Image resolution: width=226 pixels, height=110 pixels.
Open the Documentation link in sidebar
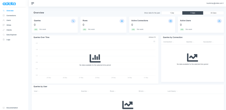(x=12, y=108)
